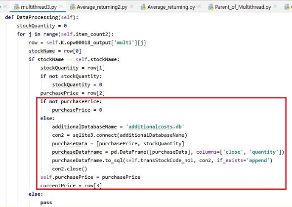The image size is (292, 207).
Task: Click the Python file icon on Average_returning2.py tab
Action: [x=73, y=7]
